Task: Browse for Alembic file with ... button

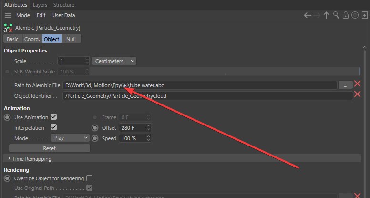Action: point(346,85)
